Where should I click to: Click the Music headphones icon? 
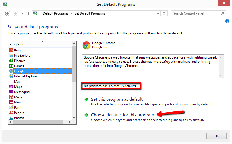(x=11, y=97)
